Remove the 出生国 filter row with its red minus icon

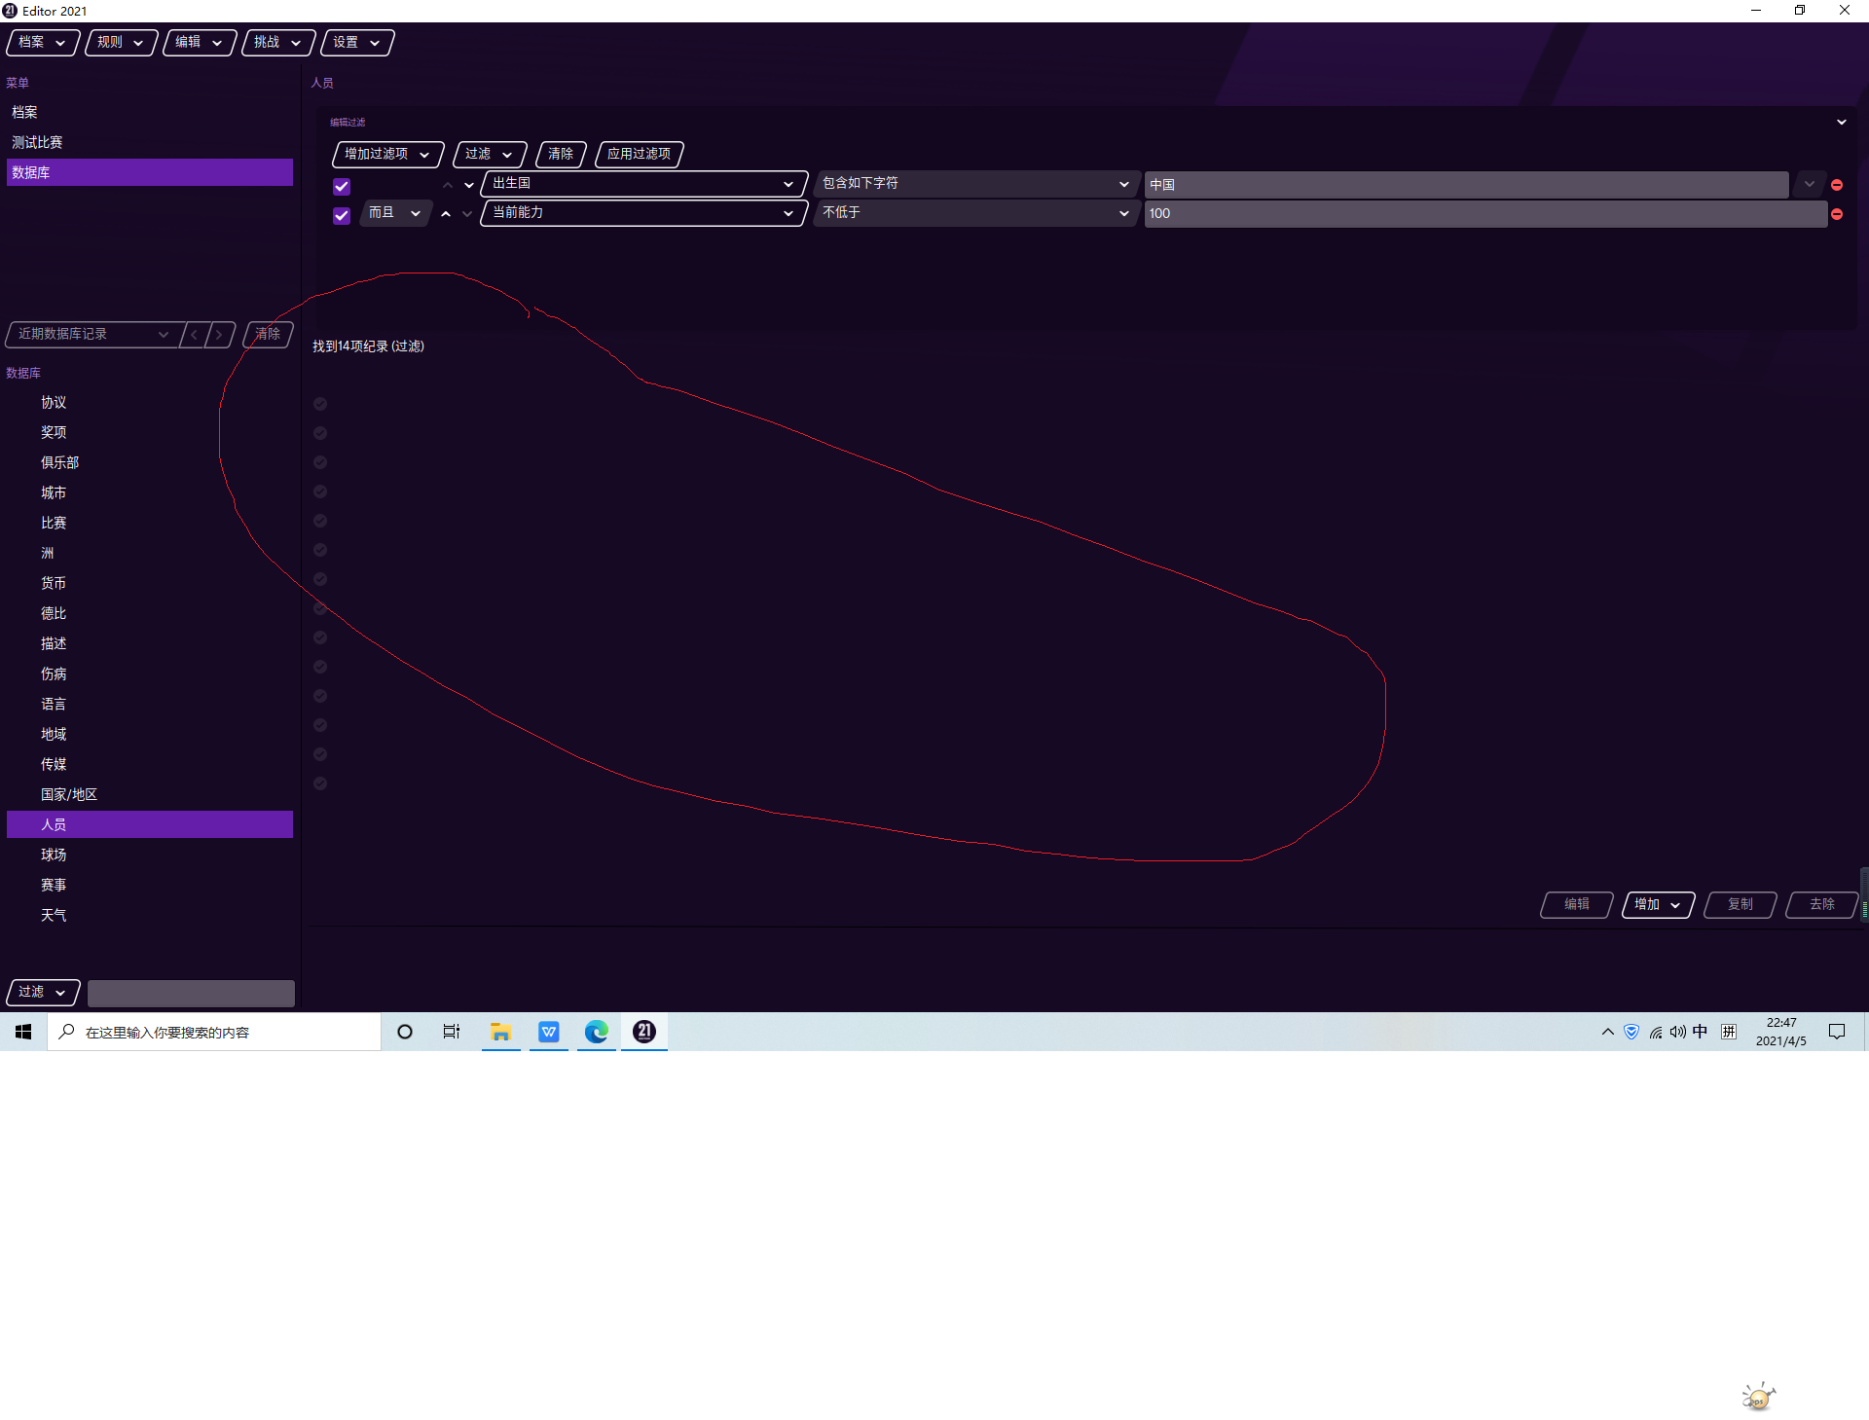1837,185
